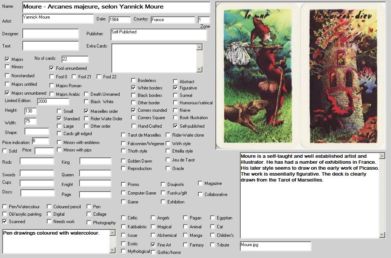This screenshot has height=258, width=391.
Task: Focus the Publisher field showing Self-Published
Action: (159, 35)
